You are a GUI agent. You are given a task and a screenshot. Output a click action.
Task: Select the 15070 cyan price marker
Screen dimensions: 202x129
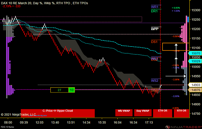point(195,53)
